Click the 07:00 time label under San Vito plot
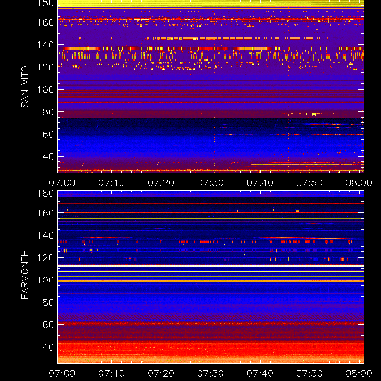This screenshot has height=381, width=381. pos(62,183)
